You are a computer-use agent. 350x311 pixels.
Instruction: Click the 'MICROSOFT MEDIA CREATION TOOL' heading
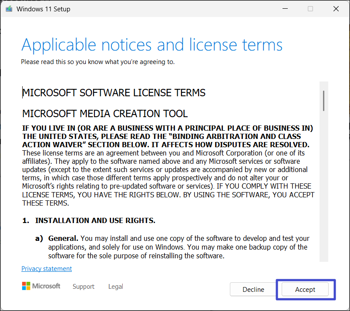(105, 114)
